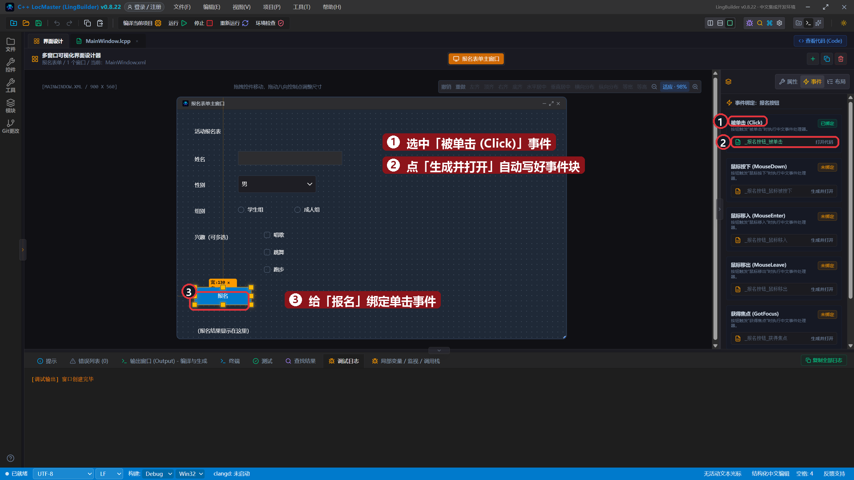Open the 模块 sidebar panel
Screen dimensions: 854x480
coord(11,106)
